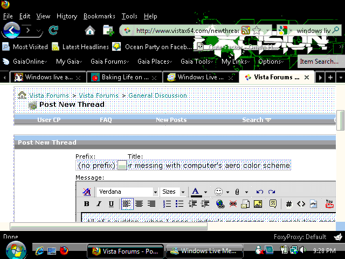Open the FAQ link
345x259 pixels.
[x=106, y=120]
